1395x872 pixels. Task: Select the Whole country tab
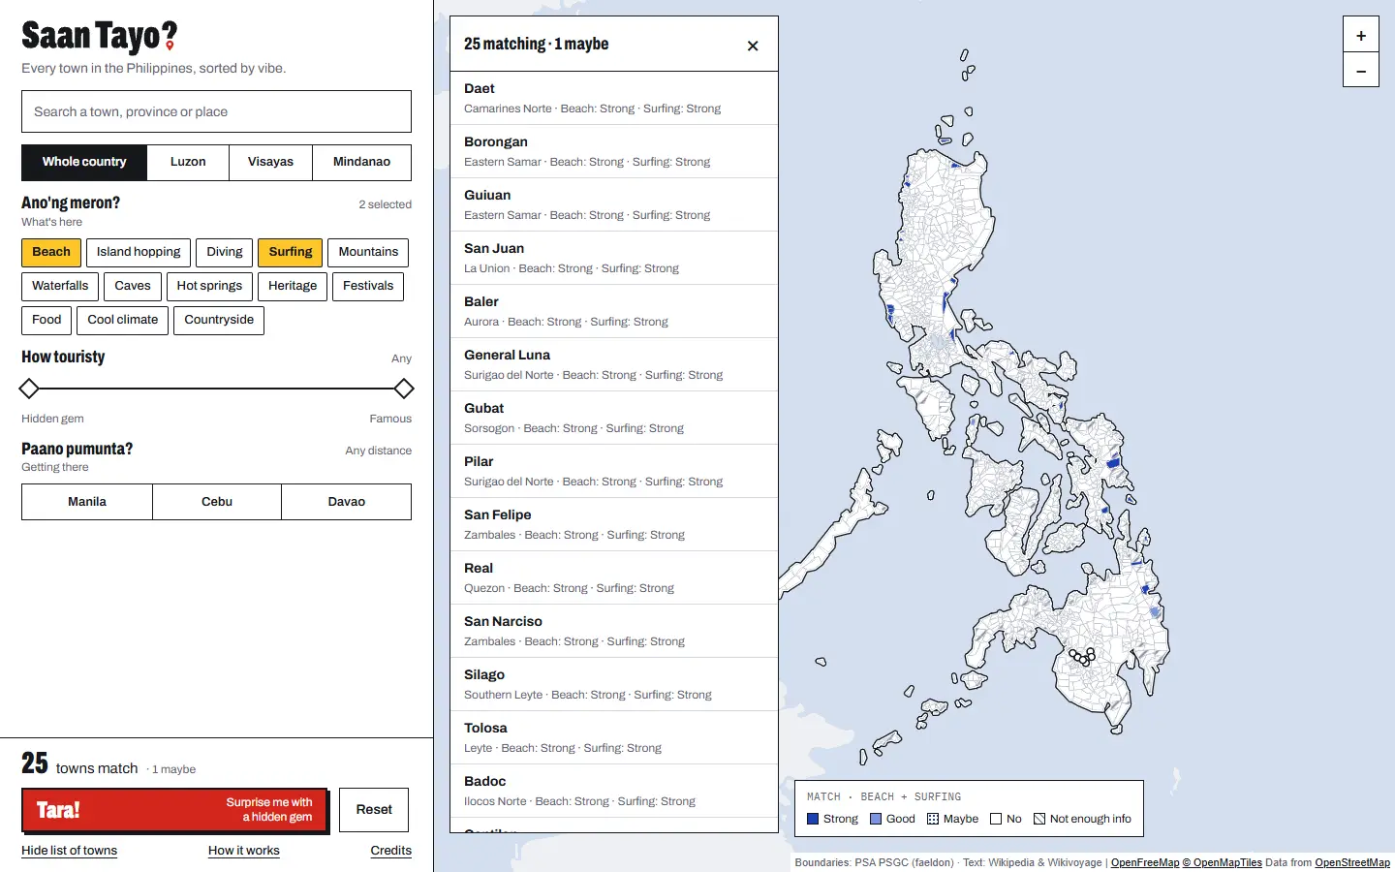(84, 162)
